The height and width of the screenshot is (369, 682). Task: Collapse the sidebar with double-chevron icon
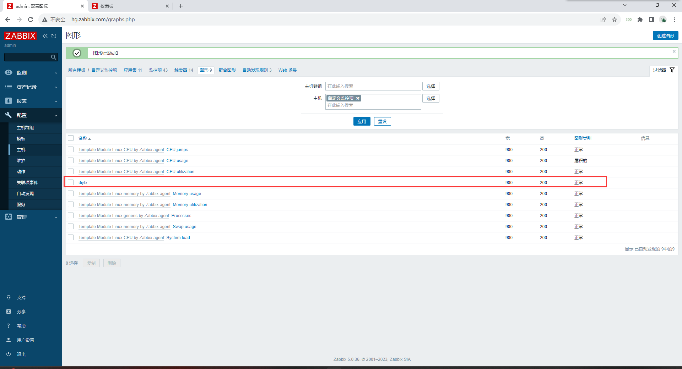click(45, 36)
